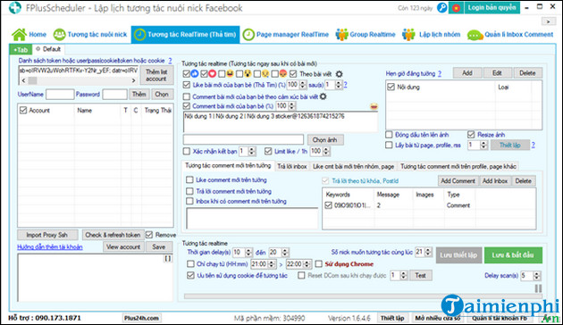The width and height of the screenshot is (563, 325).
Task: Open gear settings for comment theo cảm xúc
Action: [x=324, y=96]
